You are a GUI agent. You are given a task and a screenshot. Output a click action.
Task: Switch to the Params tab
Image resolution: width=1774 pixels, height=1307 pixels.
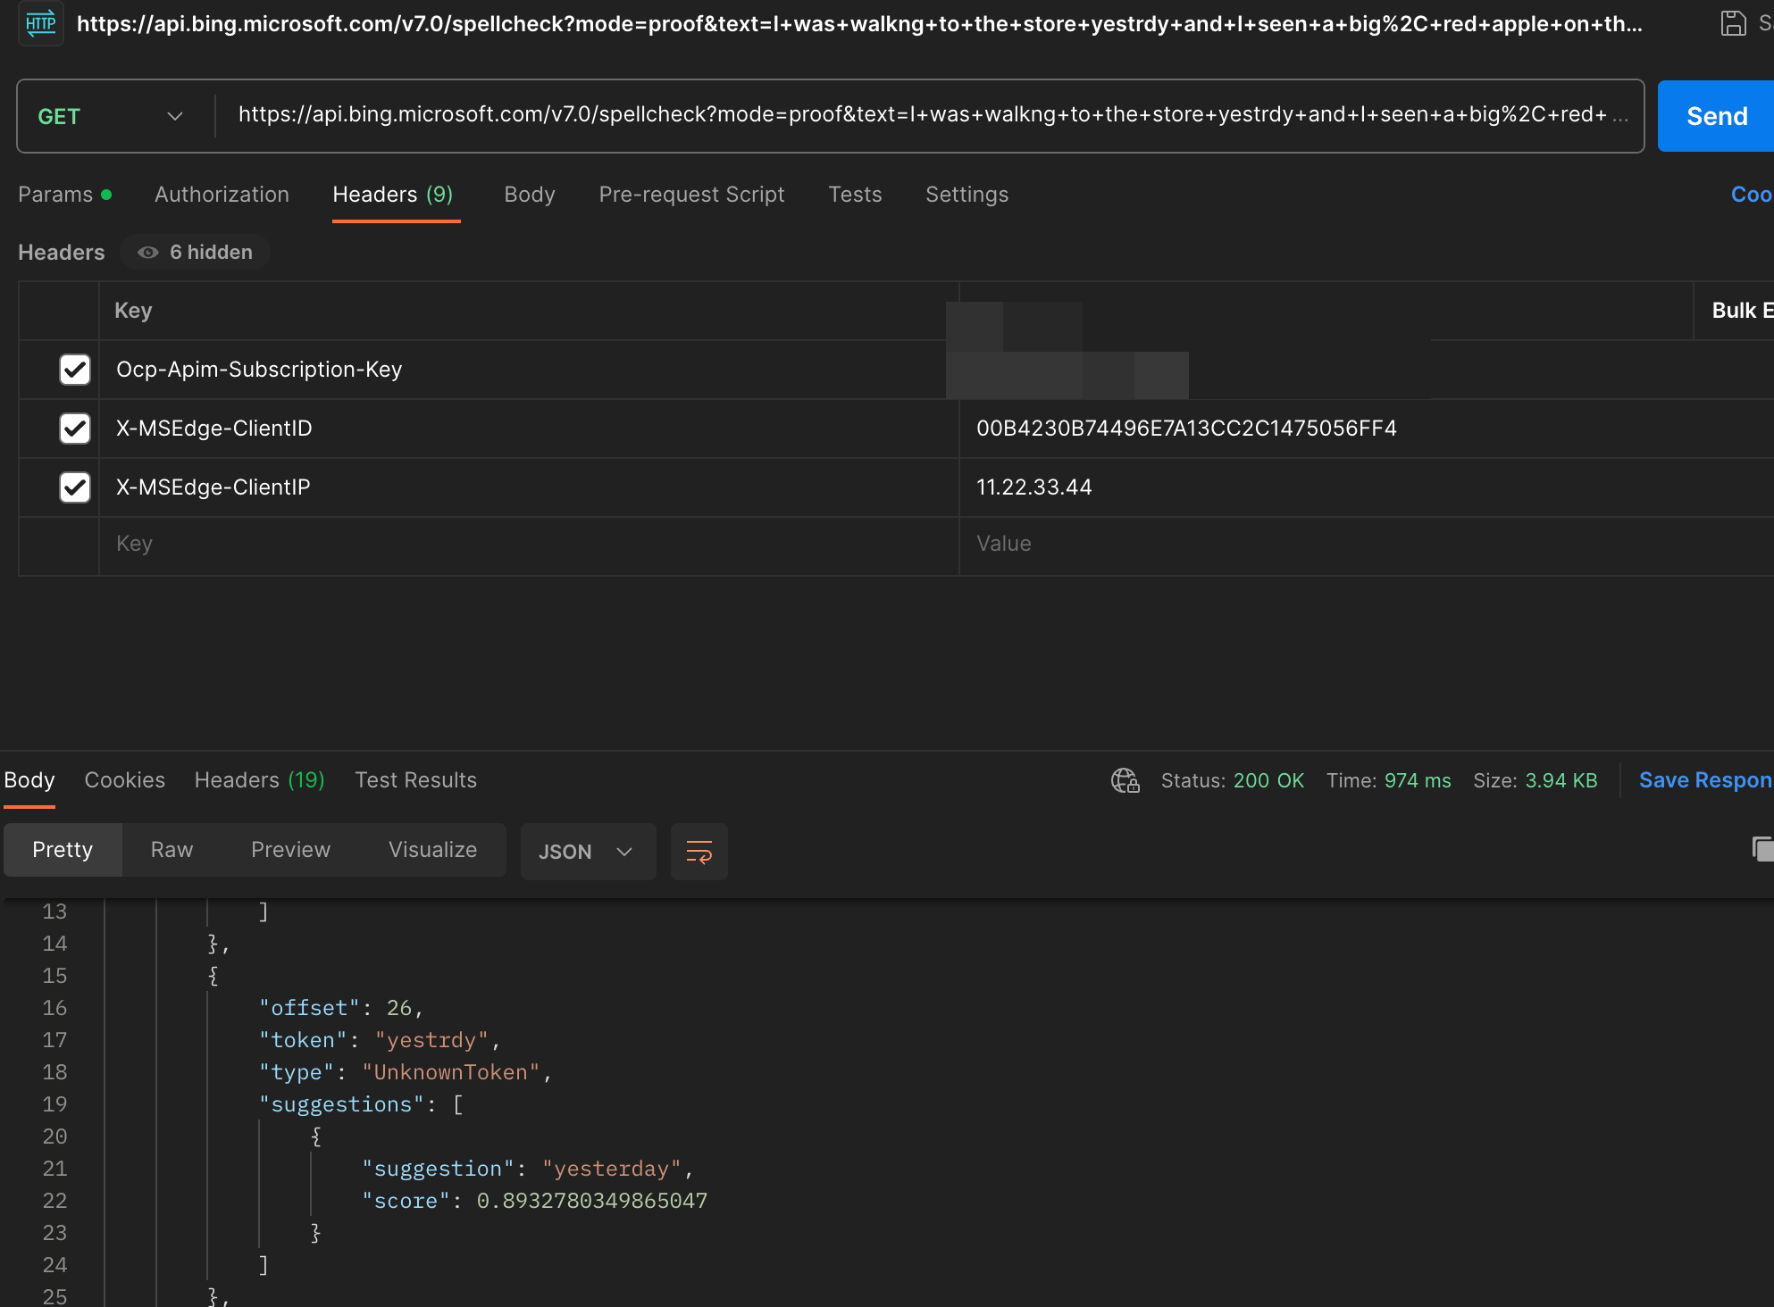(x=65, y=195)
